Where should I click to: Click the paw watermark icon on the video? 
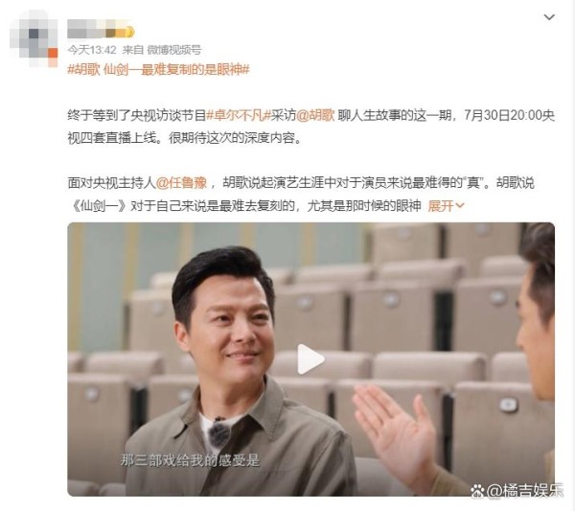pos(477,490)
